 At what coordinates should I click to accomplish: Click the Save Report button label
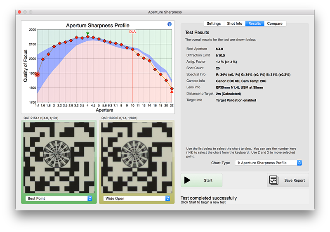pos(295,180)
